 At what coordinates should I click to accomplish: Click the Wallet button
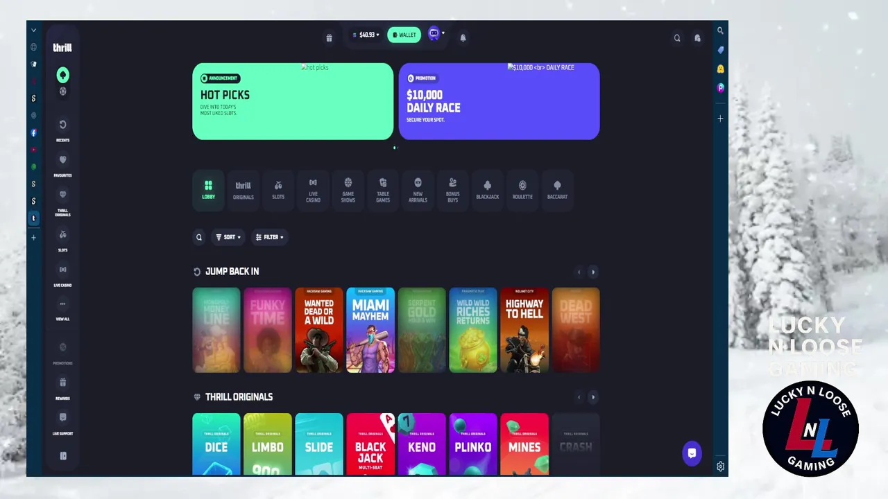[x=404, y=35]
